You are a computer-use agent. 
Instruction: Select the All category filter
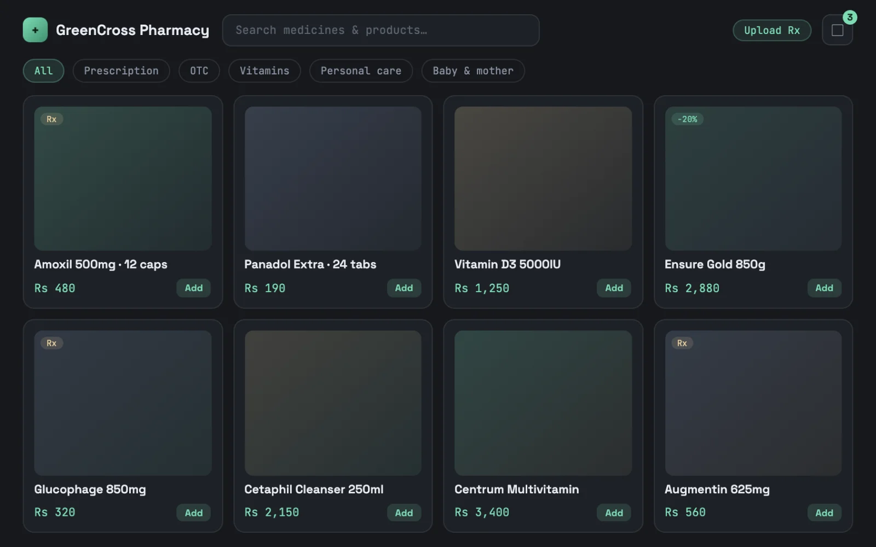[x=44, y=71]
